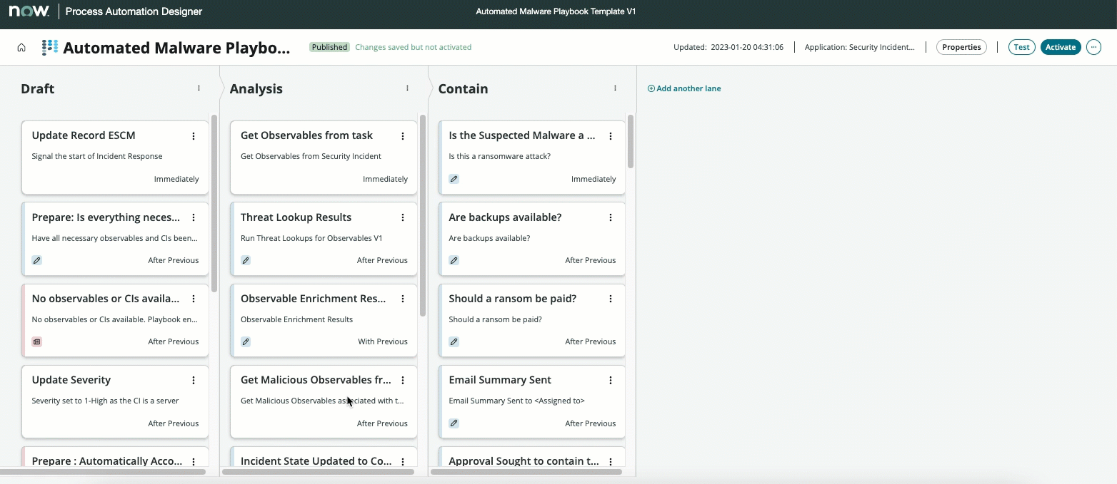Click 'Severity set to 1-High as the CI is a server'
The height and width of the screenshot is (484, 1117).
coord(106,401)
